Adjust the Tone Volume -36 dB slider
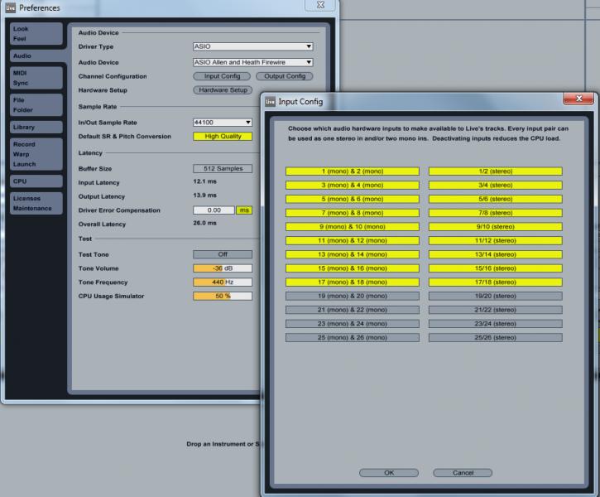This screenshot has height=497, width=600. [x=223, y=268]
